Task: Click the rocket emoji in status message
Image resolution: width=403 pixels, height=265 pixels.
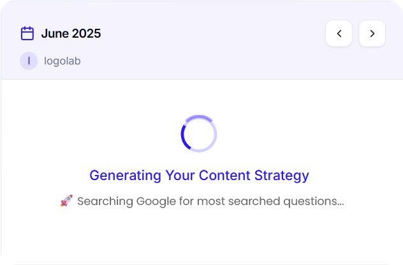Action: [66, 201]
